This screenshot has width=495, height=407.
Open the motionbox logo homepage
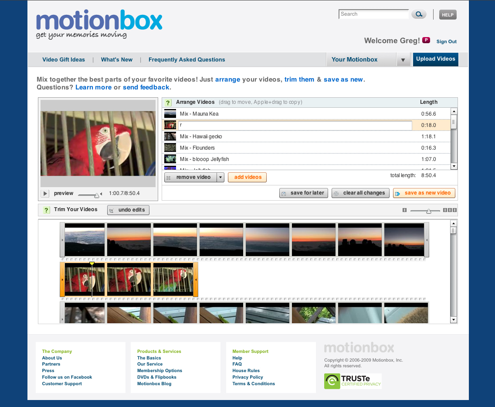point(99,24)
